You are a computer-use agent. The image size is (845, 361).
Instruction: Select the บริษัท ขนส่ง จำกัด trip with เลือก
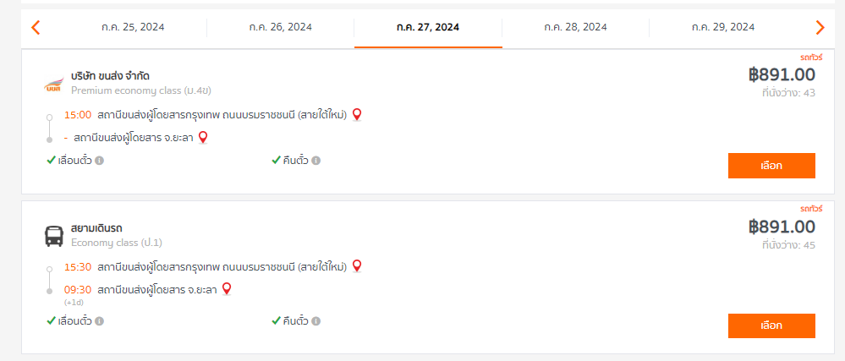[x=771, y=166]
